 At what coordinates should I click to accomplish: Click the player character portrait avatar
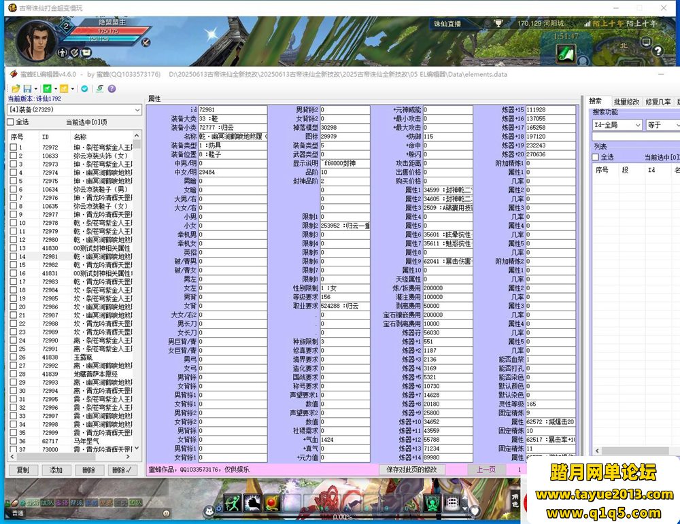click(35, 39)
